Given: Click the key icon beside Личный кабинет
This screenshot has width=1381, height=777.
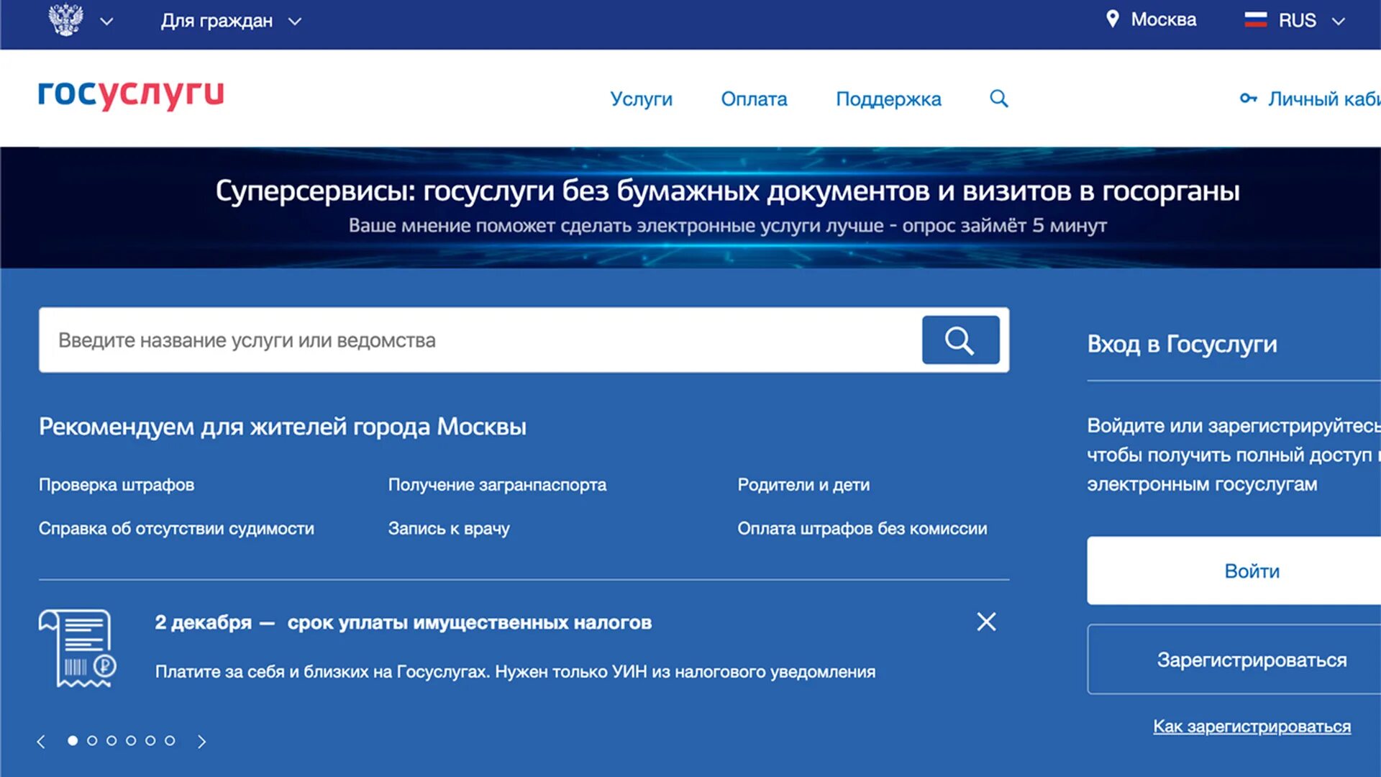Looking at the screenshot, I should tap(1248, 99).
